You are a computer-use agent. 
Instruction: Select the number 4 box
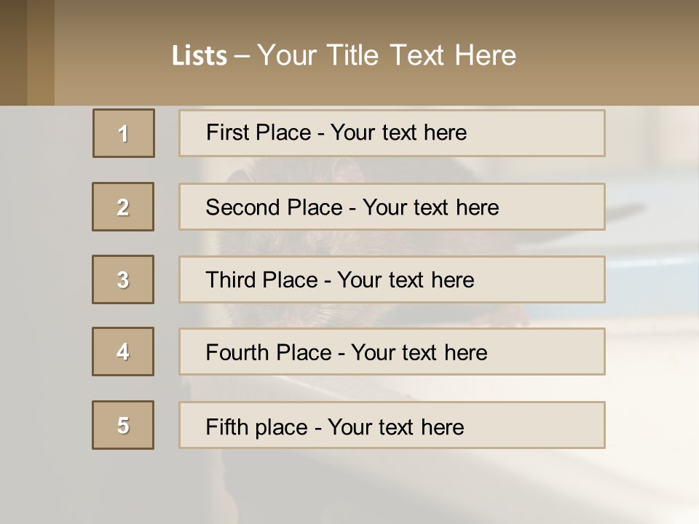[x=123, y=352]
